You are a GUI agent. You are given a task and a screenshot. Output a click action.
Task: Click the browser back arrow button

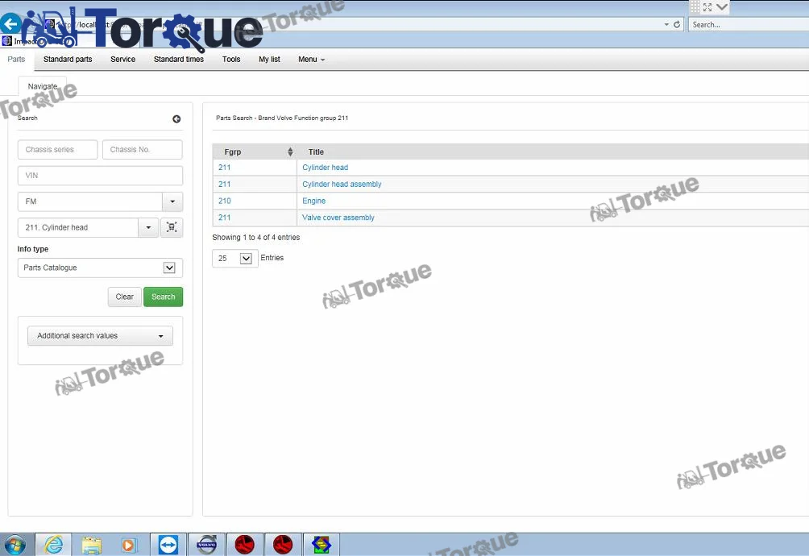[x=10, y=23]
